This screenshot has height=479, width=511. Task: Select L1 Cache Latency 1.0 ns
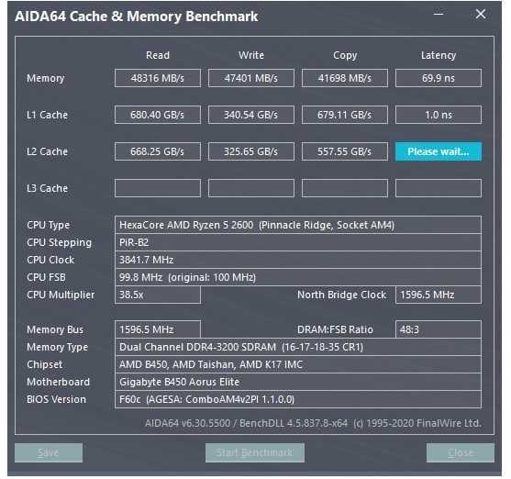point(439,115)
